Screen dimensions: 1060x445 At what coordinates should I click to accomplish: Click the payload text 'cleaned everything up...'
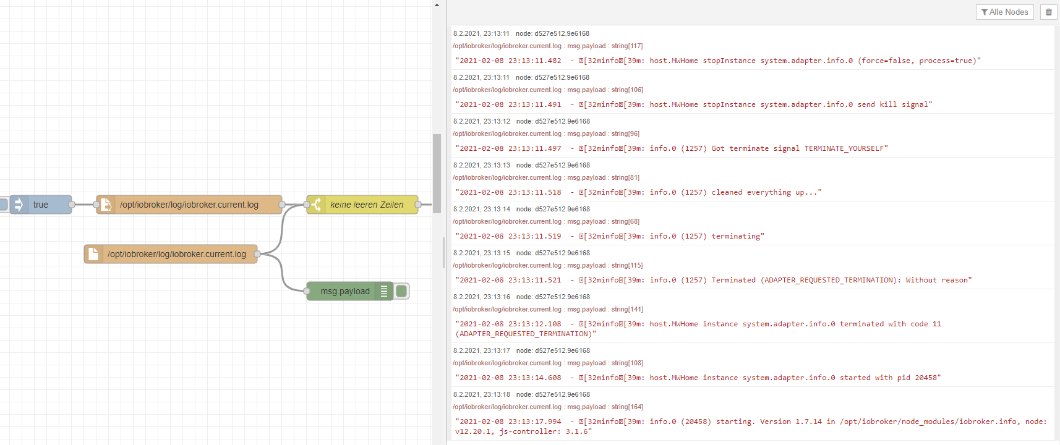[764, 192]
